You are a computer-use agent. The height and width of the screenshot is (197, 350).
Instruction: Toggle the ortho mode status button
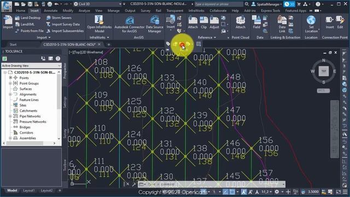click(225, 192)
